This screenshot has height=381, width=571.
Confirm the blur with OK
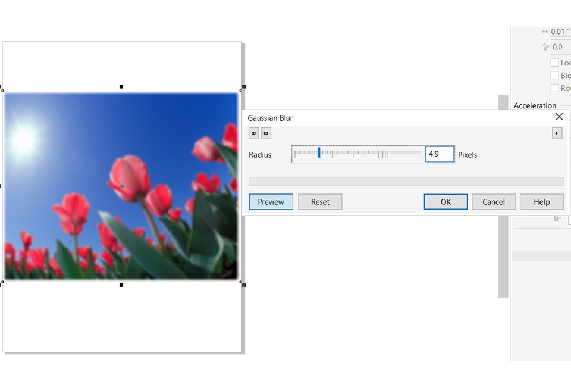(x=445, y=201)
